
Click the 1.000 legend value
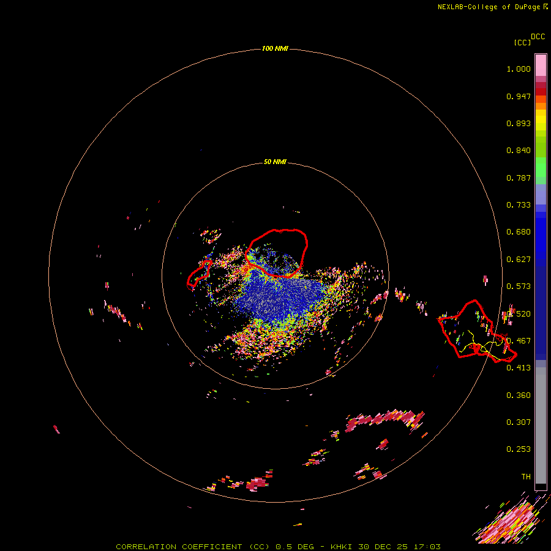pos(519,69)
